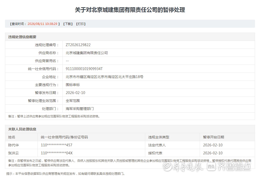Select the scope value 全军范围

pos(73,101)
